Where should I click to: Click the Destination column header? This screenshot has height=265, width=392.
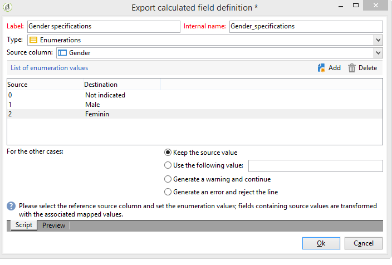pyautogui.click(x=101, y=85)
